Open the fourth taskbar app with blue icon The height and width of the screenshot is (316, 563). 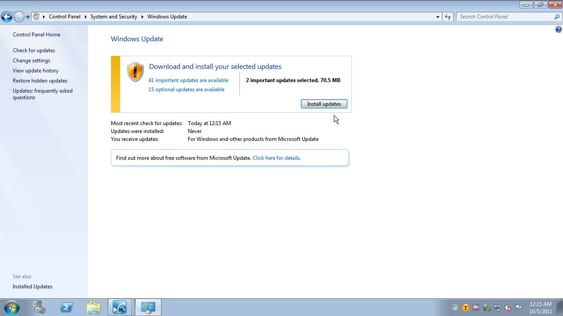click(120, 307)
